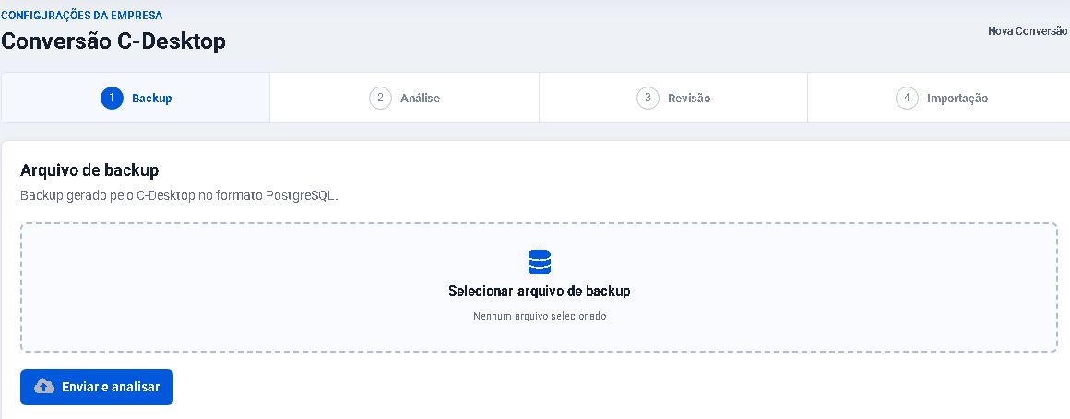Click step number 4 circle

(906, 99)
